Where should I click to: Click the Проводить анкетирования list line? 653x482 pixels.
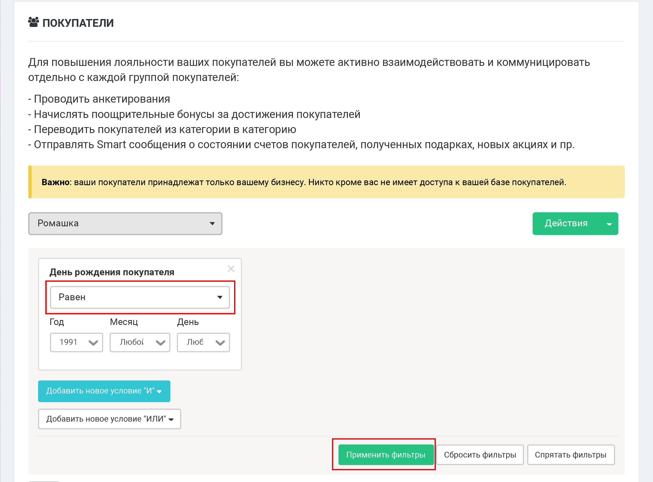[99, 99]
